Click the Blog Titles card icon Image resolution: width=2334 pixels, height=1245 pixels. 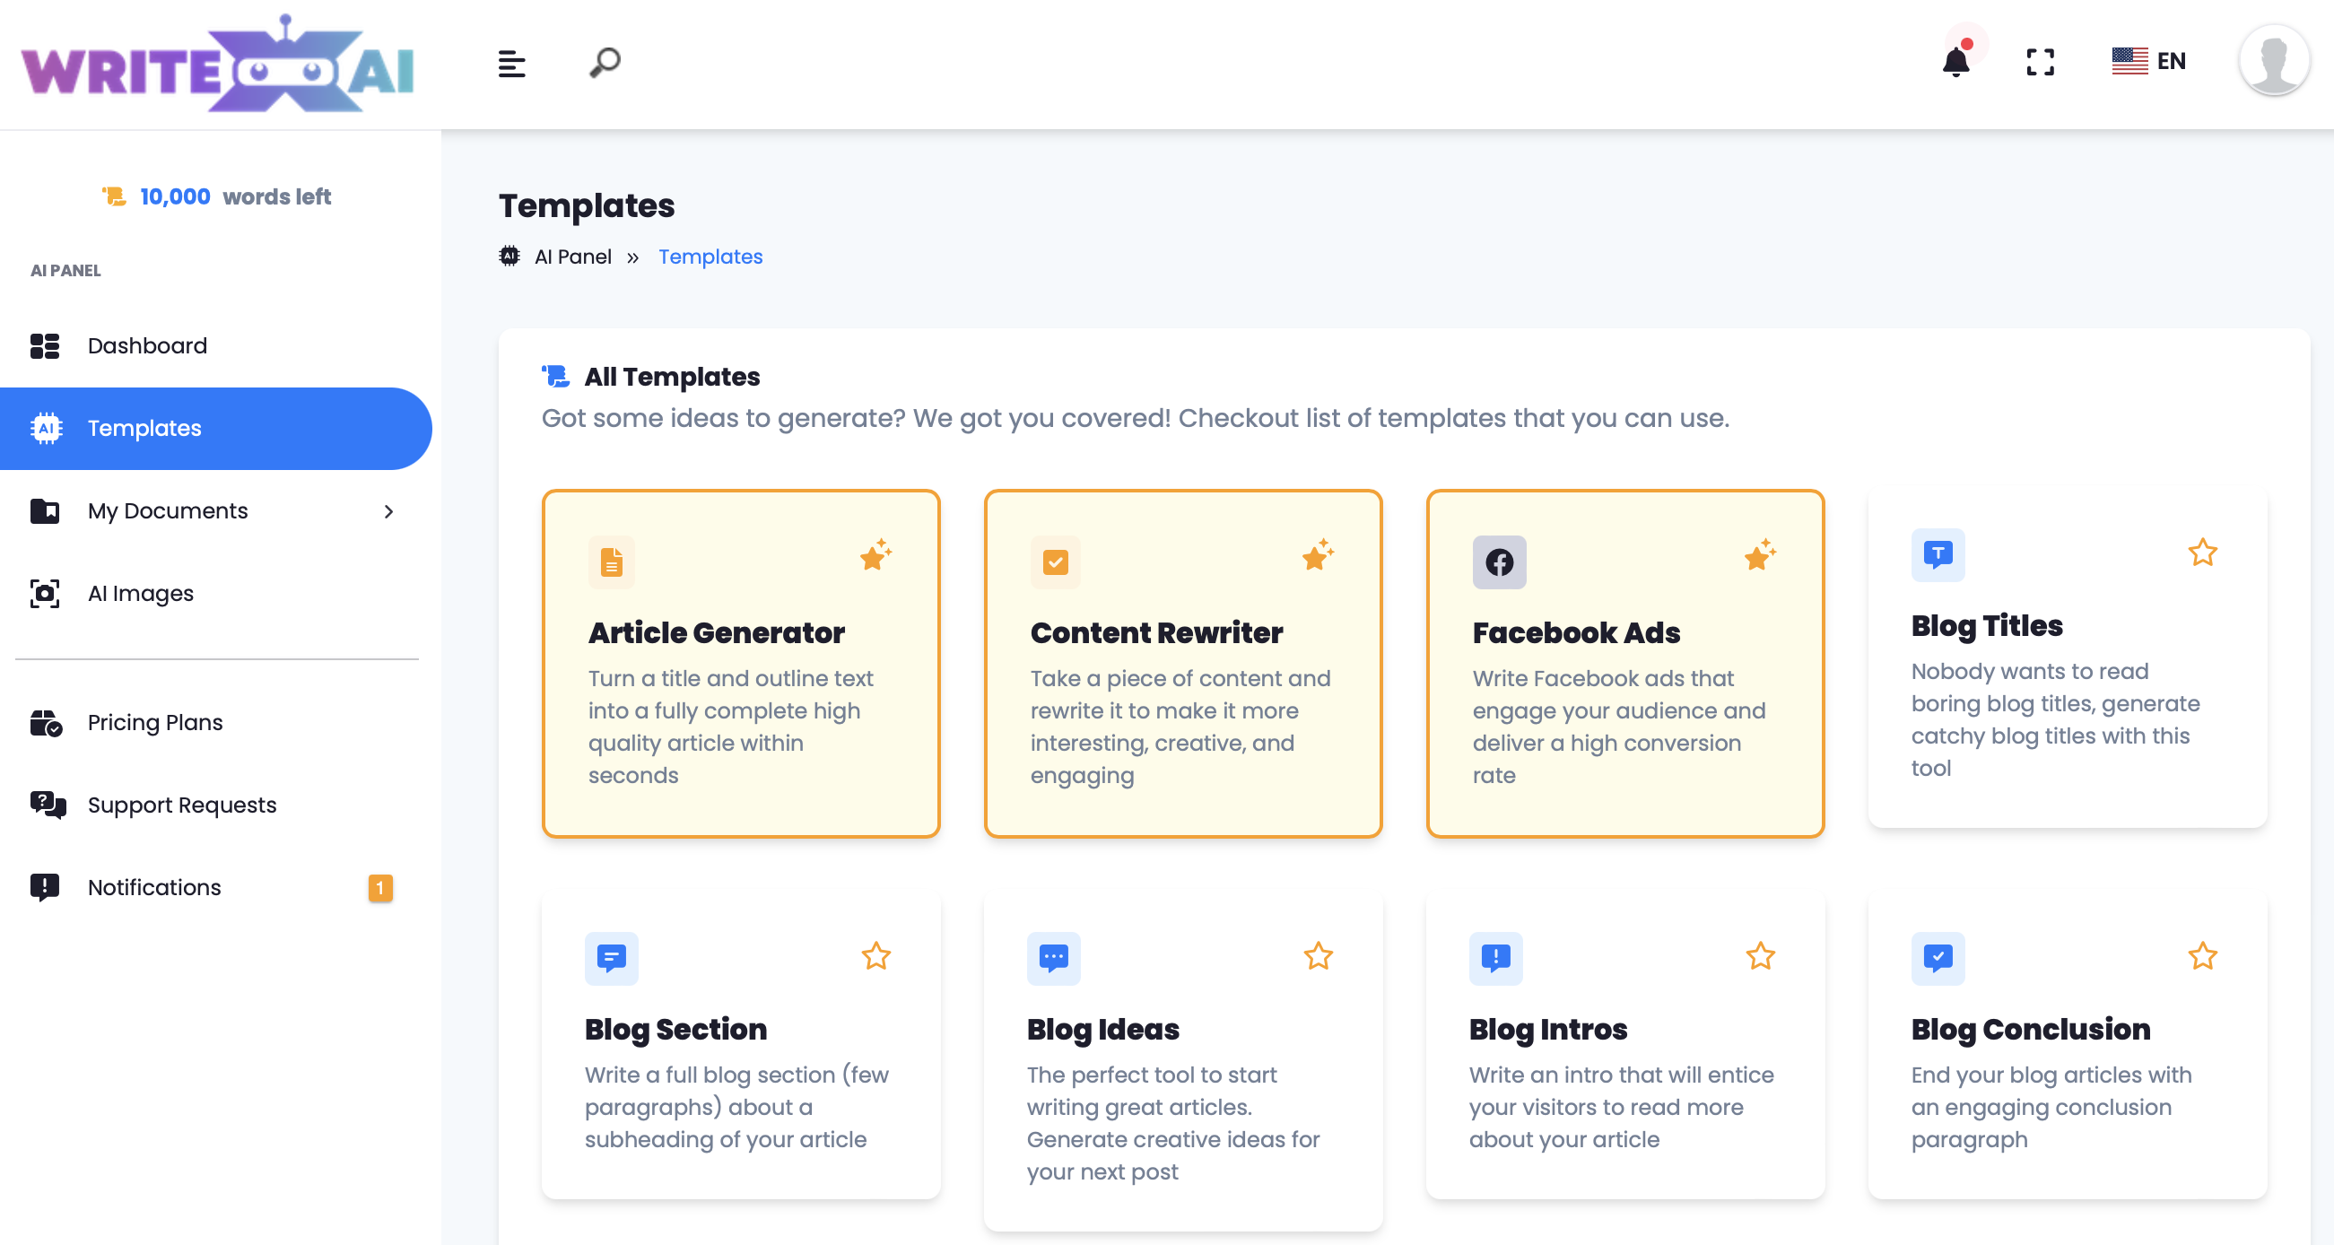[1938, 554]
